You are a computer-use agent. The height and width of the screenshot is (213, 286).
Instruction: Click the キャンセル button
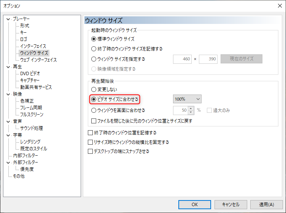click(231, 205)
